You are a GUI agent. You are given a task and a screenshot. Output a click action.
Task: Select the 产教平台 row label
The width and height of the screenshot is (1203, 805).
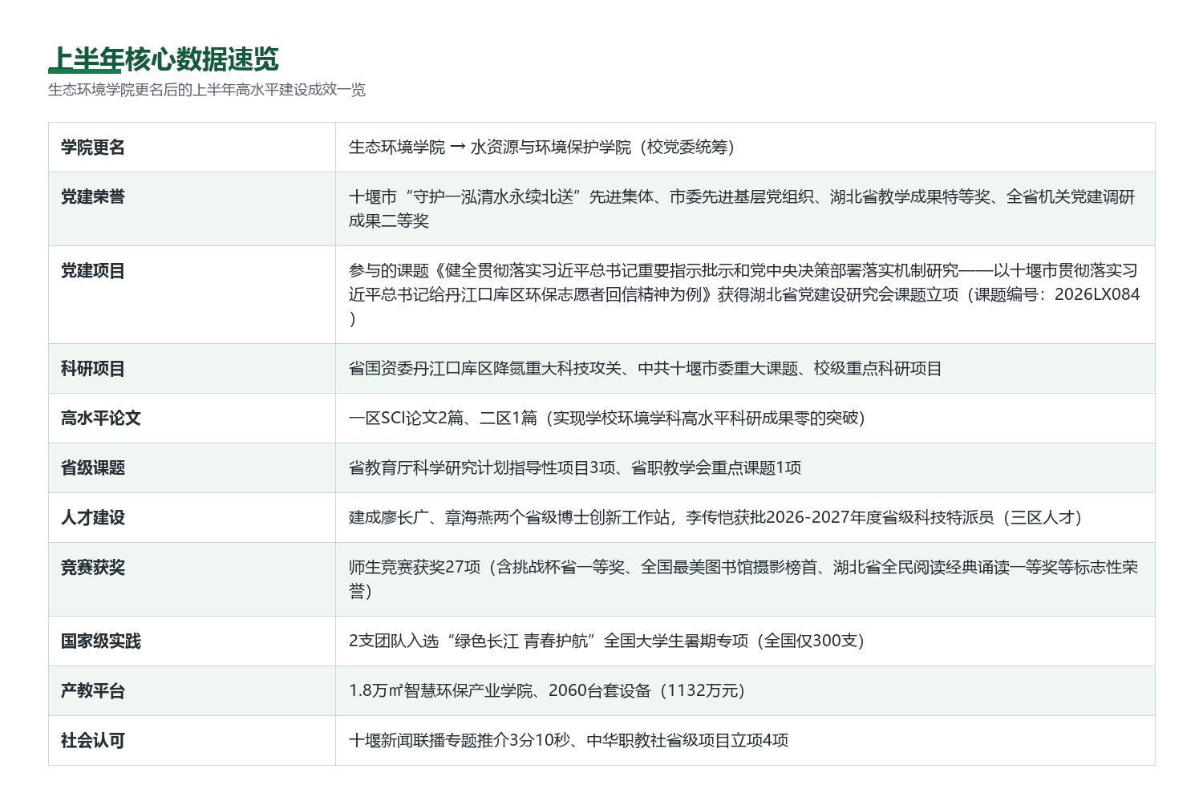(x=93, y=691)
